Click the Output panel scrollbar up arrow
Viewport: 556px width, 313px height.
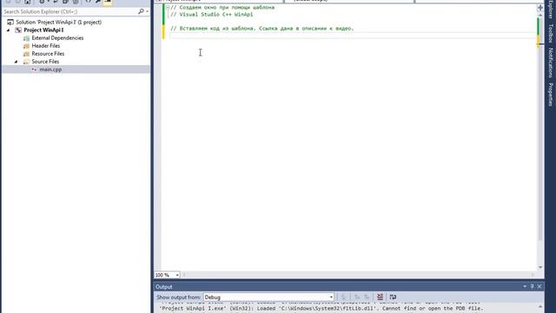pos(540,307)
